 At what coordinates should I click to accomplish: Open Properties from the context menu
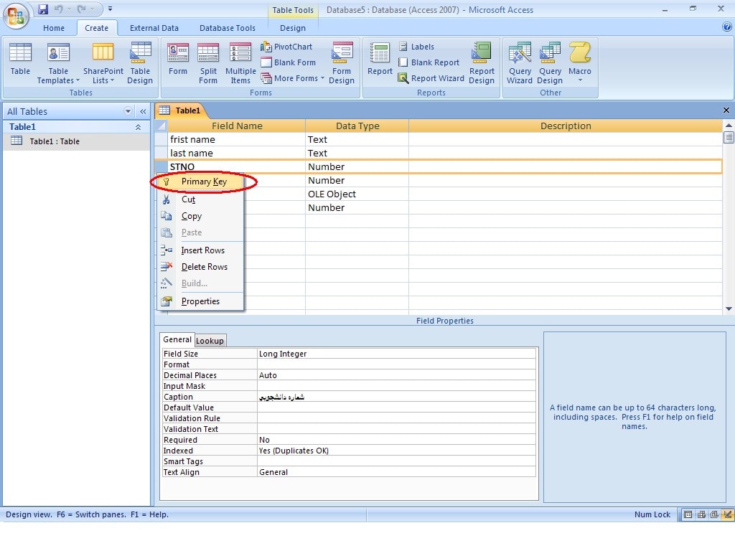tap(200, 301)
